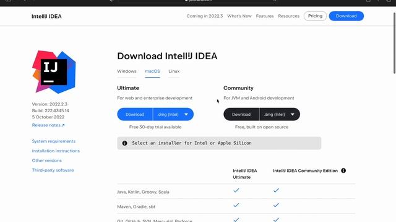This screenshot has height=222, width=396.
Task: Click 'For web and enterprise development' text
Action: click(x=155, y=98)
